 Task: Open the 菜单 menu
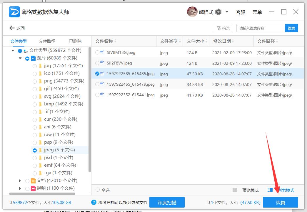point(257,12)
